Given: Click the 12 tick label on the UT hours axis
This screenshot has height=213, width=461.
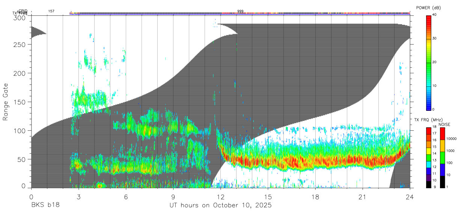Looking at the screenshot, I should pyautogui.click(x=220, y=196).
